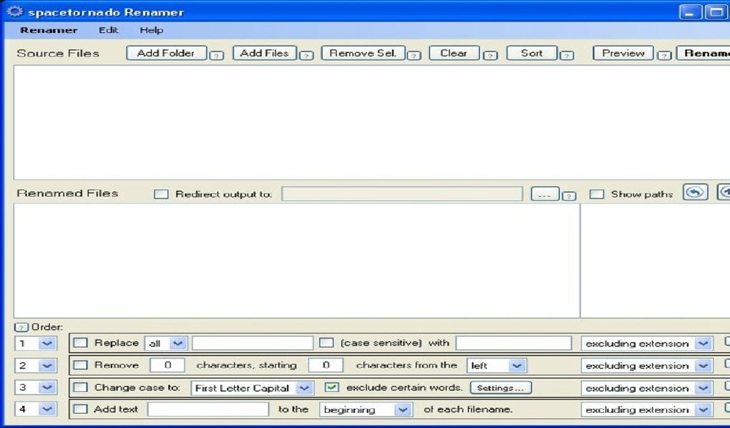The width and height of the screenshot is (730, 428).
Task: Enable the Remove rule checkbox
Action: coord(81,365)
